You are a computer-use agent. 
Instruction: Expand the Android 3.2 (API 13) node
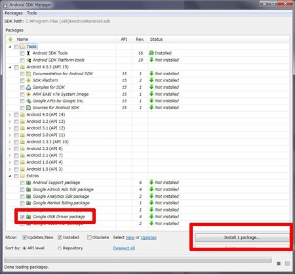pyautogui.click(x=10, y=122)
